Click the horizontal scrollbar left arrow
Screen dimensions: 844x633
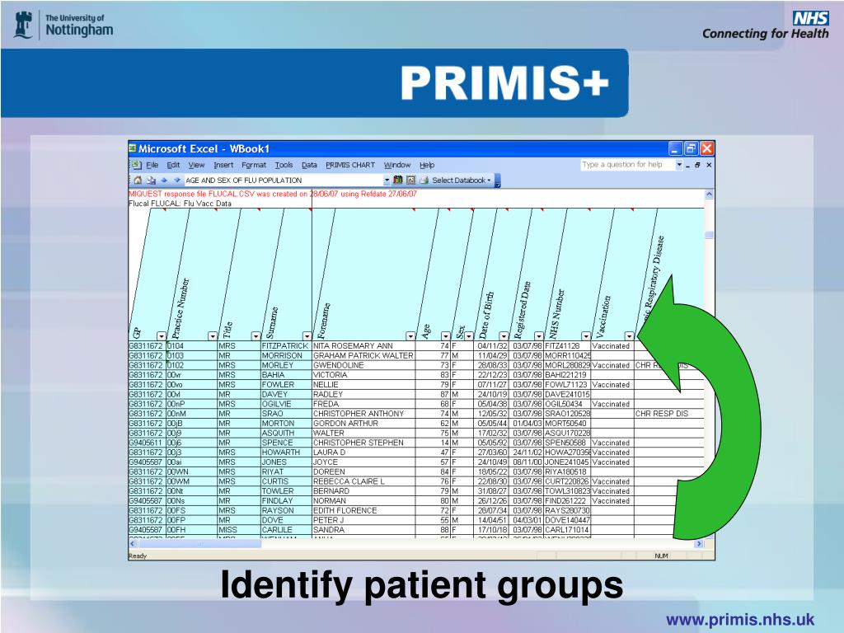click(x=133, y=544)
